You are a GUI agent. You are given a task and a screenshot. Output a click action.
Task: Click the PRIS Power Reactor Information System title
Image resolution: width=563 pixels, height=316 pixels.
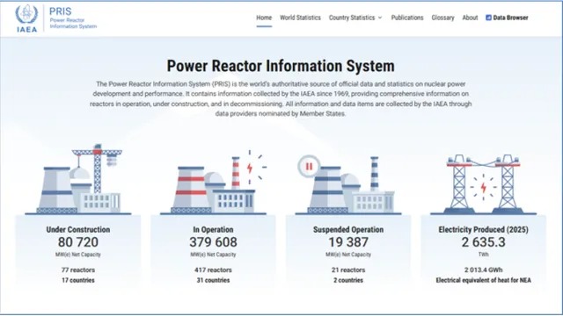[73, 18]
